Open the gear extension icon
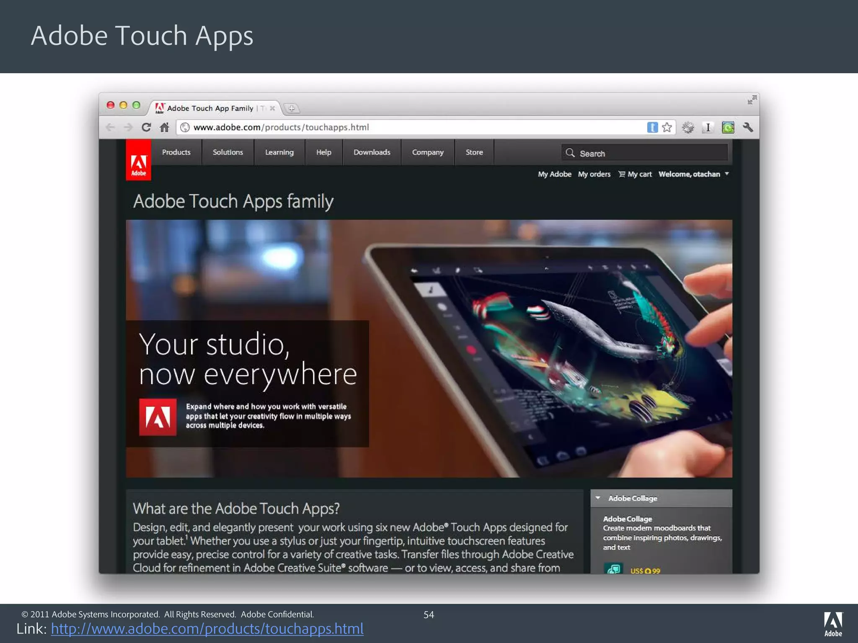Image resolution: width=858 pixels, height=643 pixels. (688, 127)
